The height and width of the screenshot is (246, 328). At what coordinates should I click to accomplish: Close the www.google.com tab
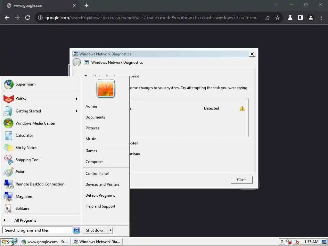[74, 5]
